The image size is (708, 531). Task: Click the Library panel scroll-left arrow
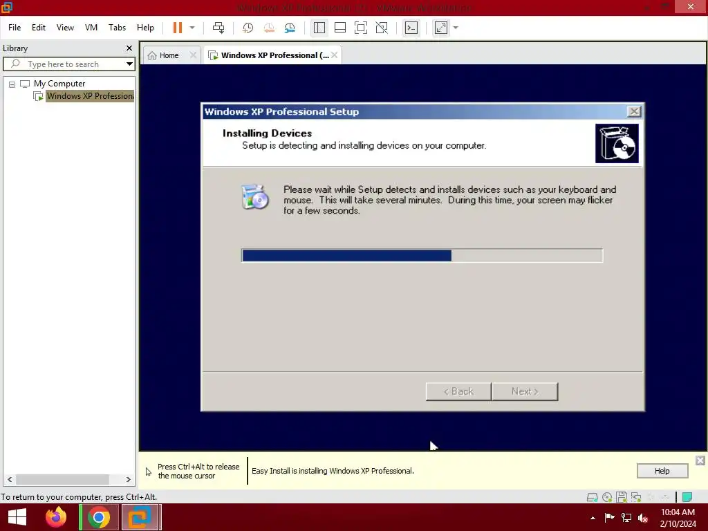pyautogui.click(x=10, y=479)
